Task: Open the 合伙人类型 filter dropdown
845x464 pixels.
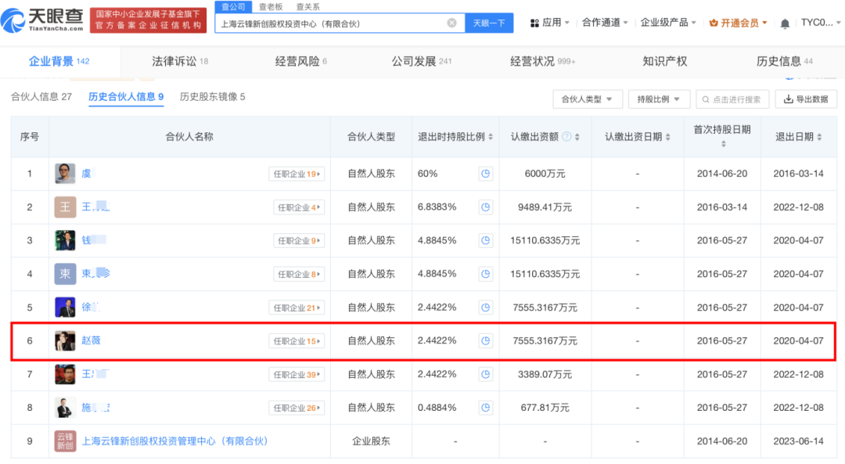Action: (588, 99)
